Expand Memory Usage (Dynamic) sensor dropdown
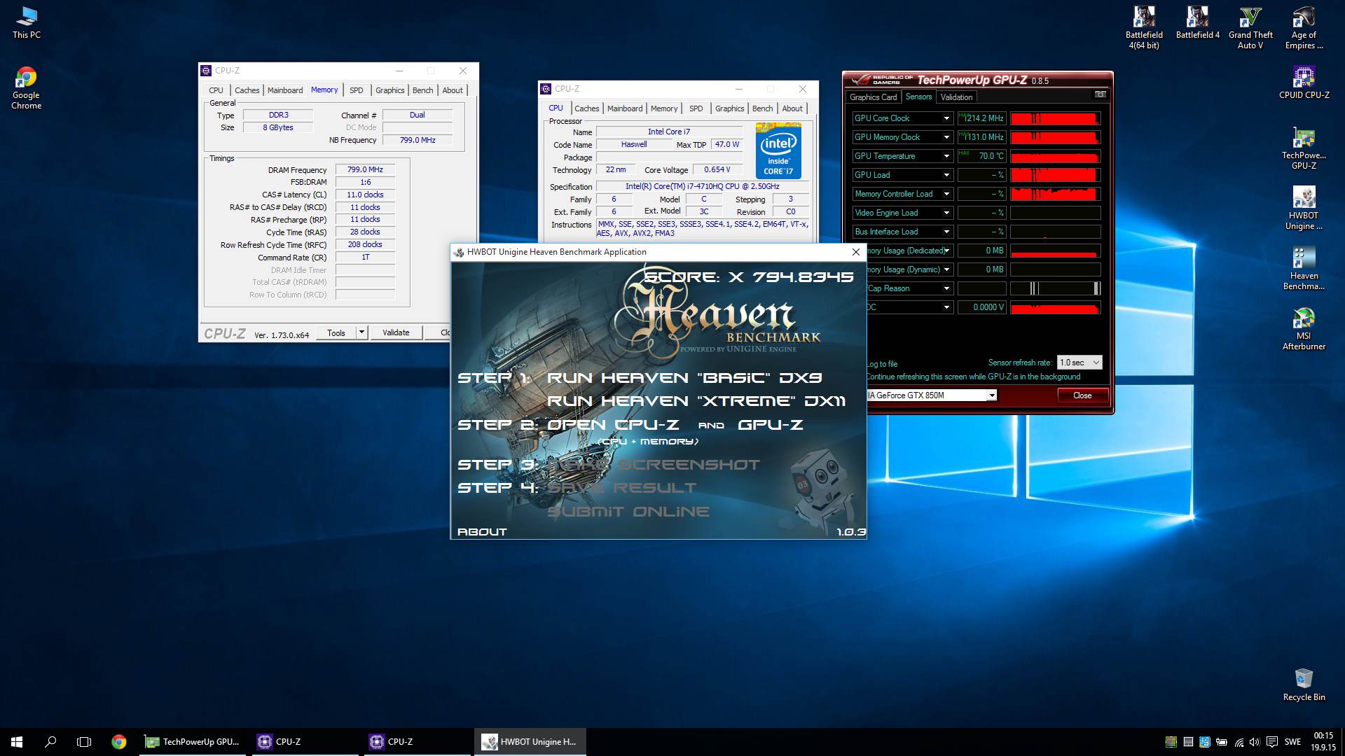The height and width of the screenshot is (756, 1345). (x=946, y=269)
